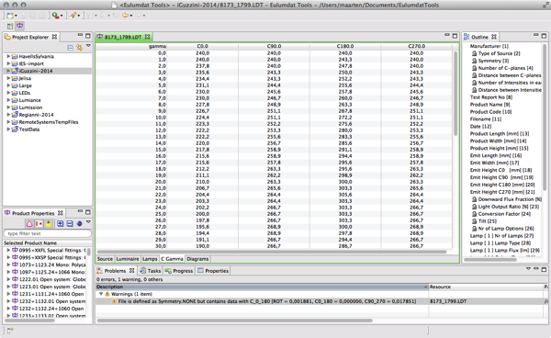
Task: Click Collapse All in Project Explorer
Action: coord(71,48)
